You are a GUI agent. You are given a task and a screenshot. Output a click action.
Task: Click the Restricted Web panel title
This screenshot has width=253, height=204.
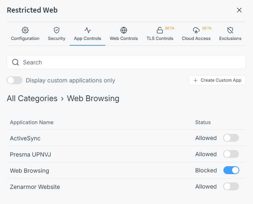pos(32,10)
